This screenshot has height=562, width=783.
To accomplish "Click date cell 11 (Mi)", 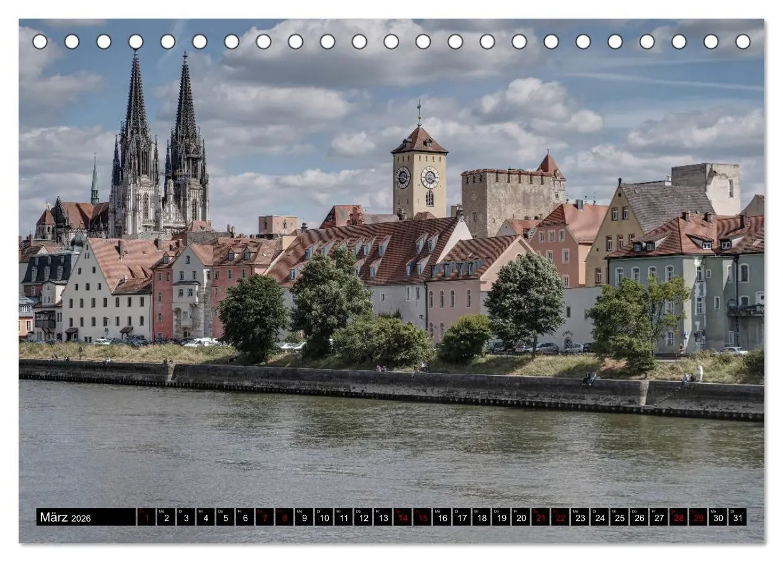I will click(x=343, y=517).
